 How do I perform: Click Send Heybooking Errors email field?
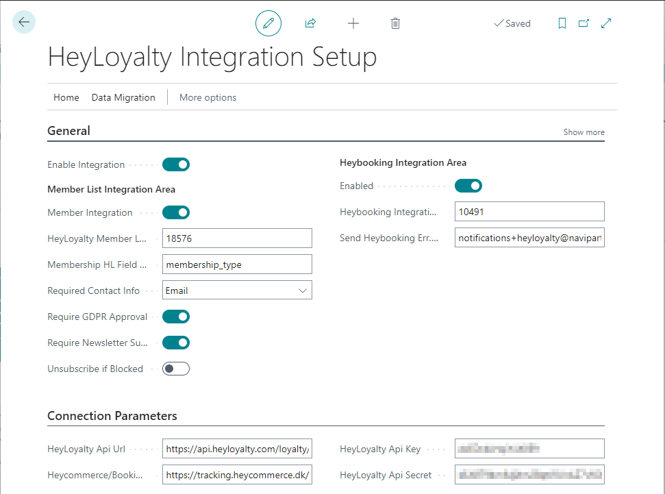click(529, 238)
